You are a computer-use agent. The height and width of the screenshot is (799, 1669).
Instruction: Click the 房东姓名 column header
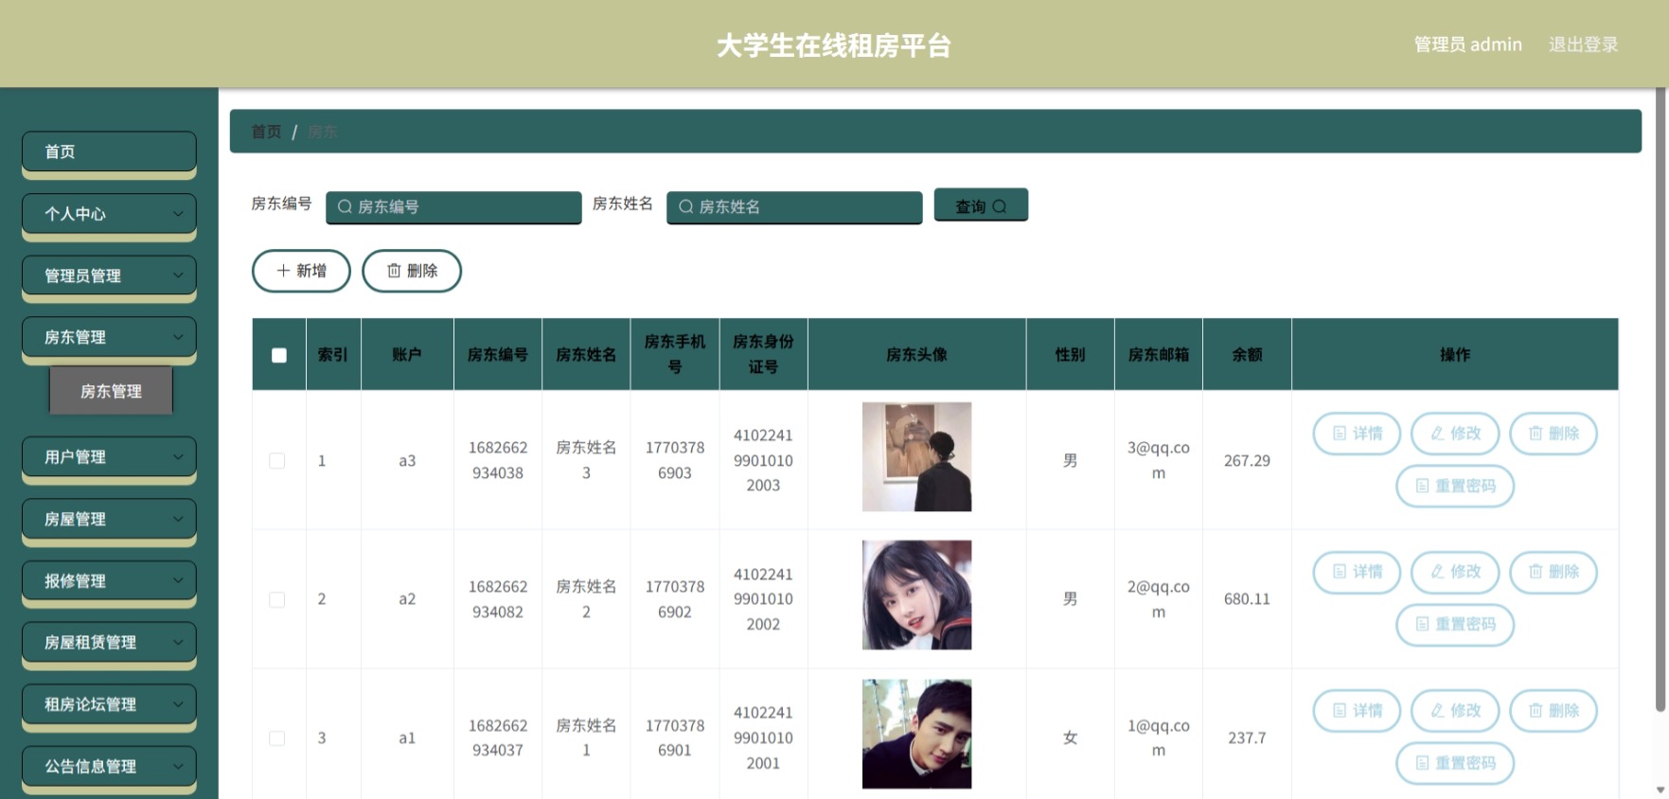click(586, 355)
